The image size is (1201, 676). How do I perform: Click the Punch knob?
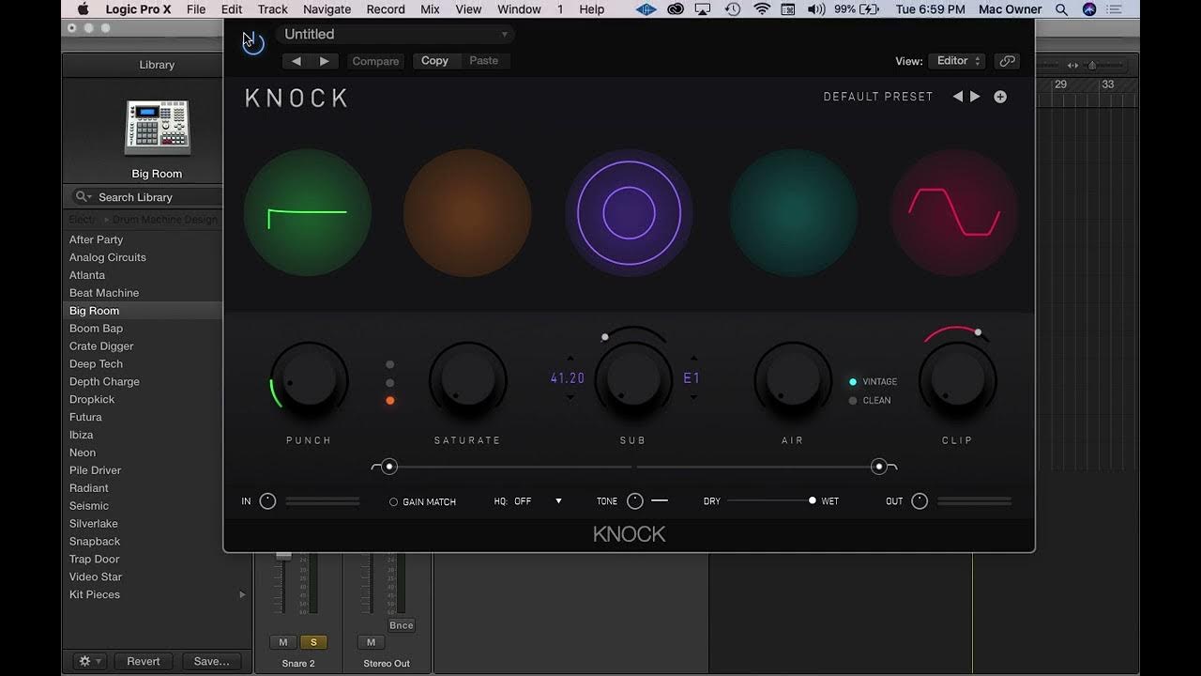(309, 381)
